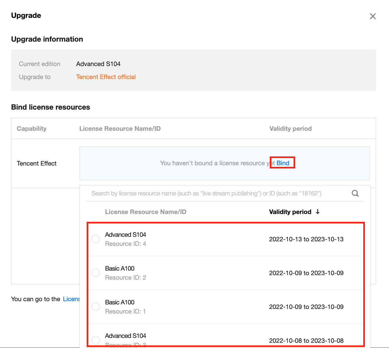Close the Upgrade dialog
This screenshot has width=389, height=348.
(373, 16)
